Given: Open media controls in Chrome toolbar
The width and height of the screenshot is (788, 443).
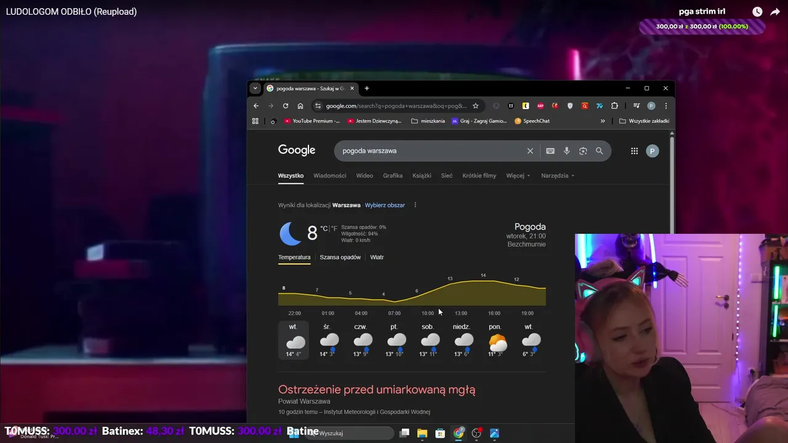Looking at the screenshot, I should pyautogui.click(x=637, y=106).
